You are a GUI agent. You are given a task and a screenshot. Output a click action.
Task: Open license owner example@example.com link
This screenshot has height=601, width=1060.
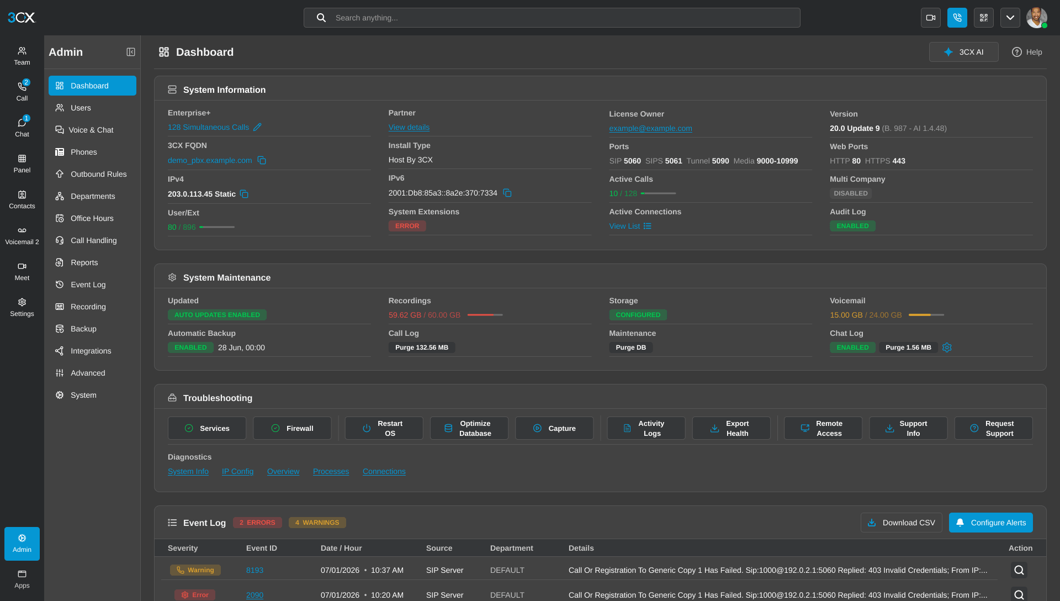click(x=650, y=128)
